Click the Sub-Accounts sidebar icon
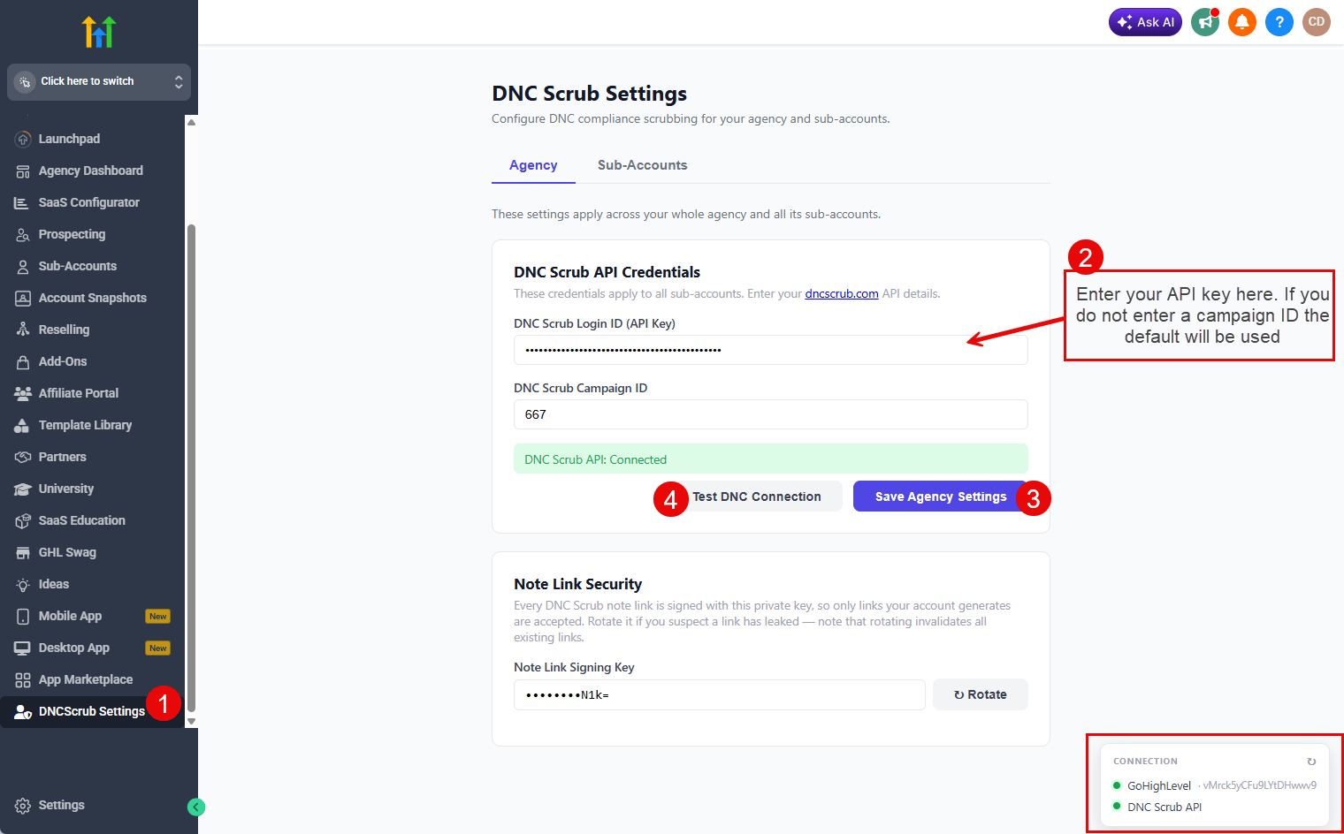The width and height of the screenshot is (1344, 834). tap(23, 266)
